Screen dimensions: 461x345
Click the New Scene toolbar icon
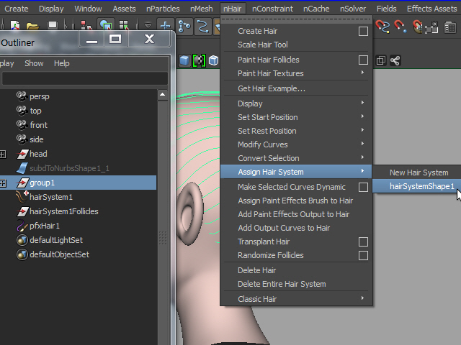(x=15, y=26)
